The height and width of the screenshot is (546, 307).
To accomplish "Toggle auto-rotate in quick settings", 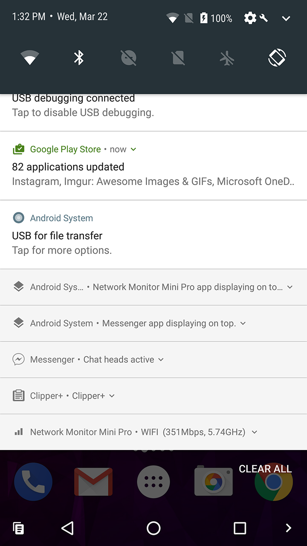I will tap(277, 57).
